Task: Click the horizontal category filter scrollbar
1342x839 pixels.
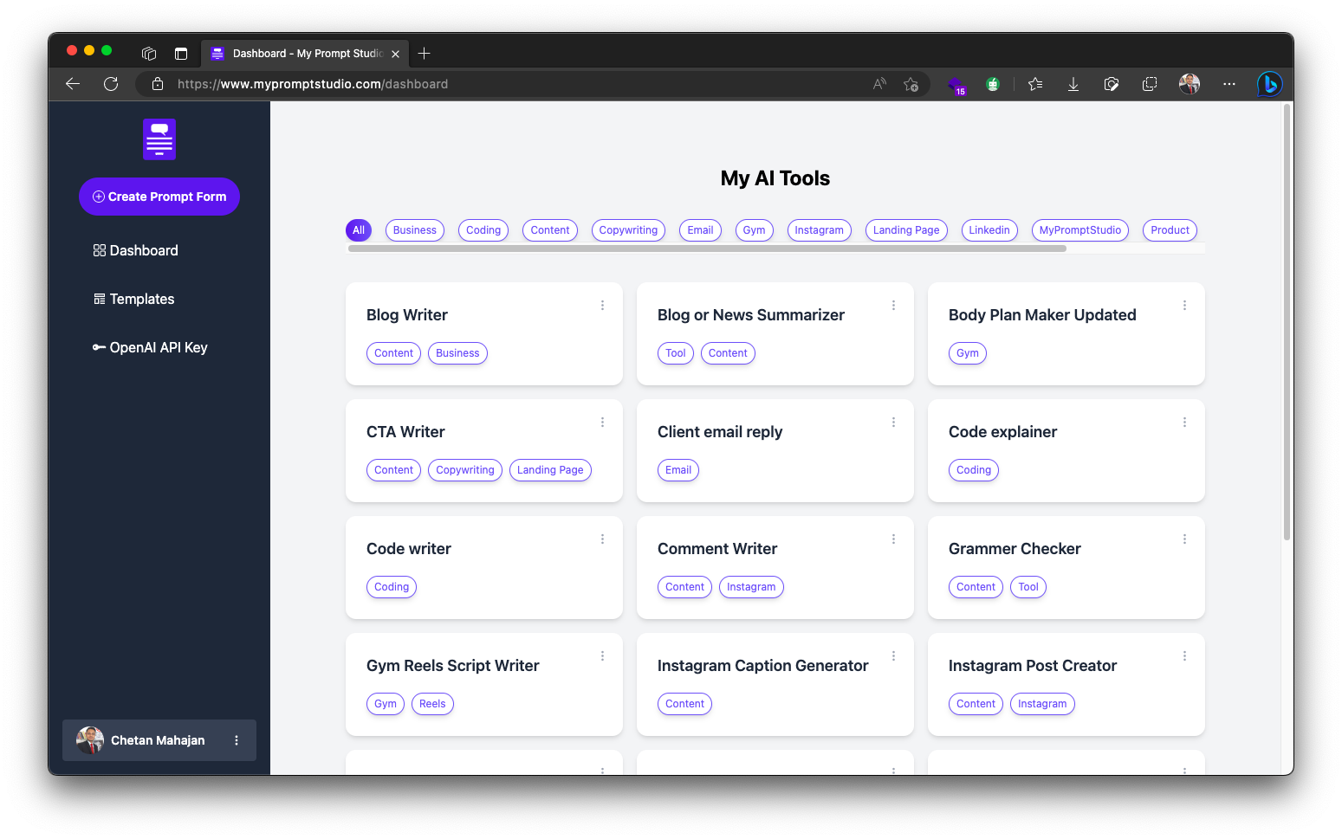Action: point(707,248)
